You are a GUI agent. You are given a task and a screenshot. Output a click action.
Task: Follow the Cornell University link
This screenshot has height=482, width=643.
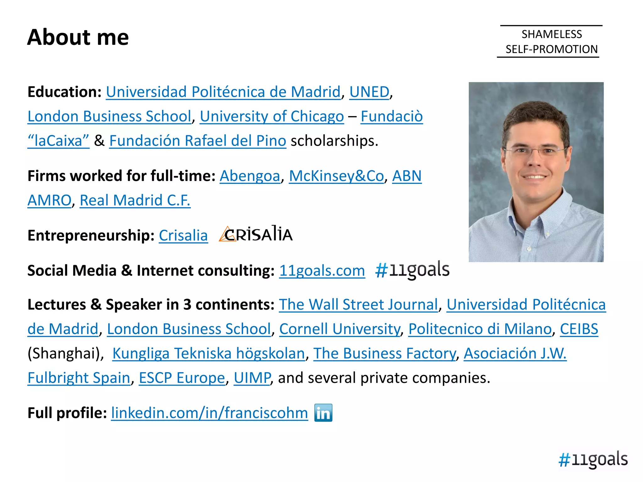coord(340,329)
